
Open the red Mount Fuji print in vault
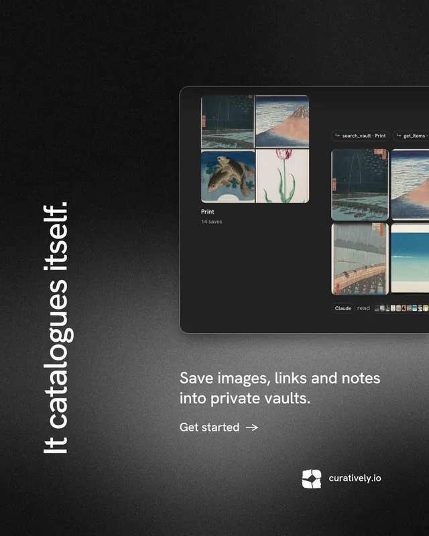282,122
